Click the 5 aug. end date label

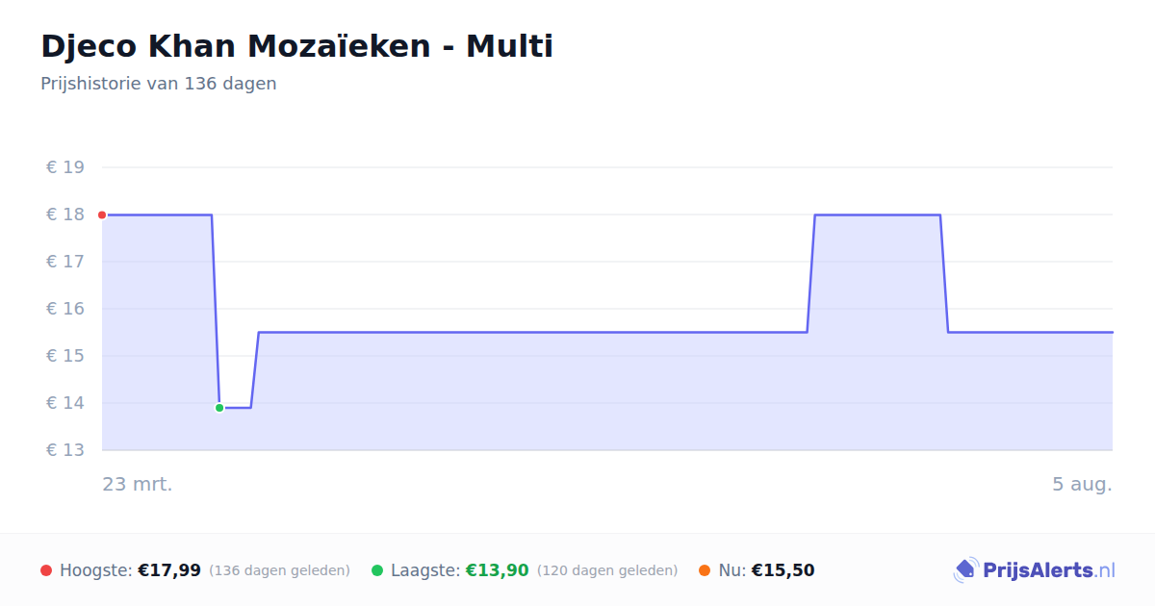pyautogui.click(x=1082, y=484)
